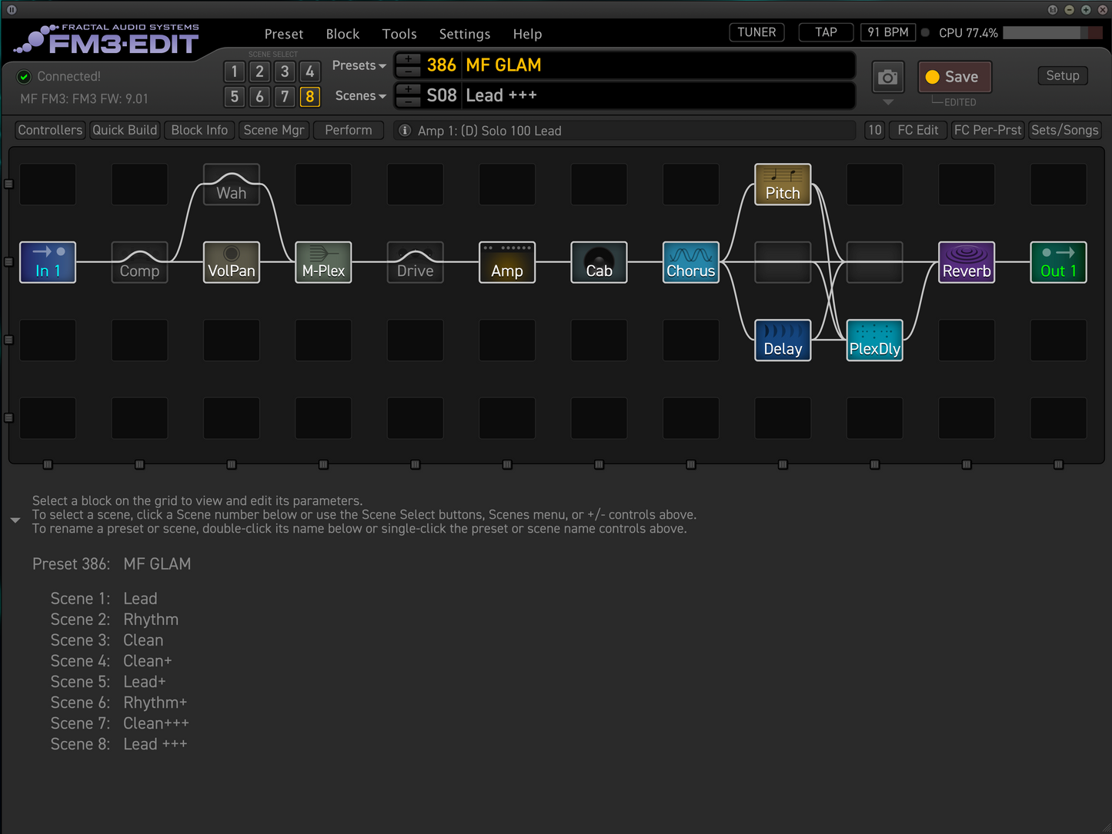Select the Chorus block
Screen dimensions: 1112x834
pyautogui.click(x=691, y=262)
